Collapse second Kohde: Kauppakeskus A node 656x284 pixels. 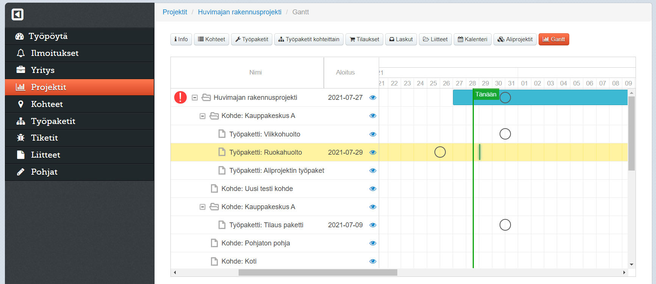click(203, 207)
